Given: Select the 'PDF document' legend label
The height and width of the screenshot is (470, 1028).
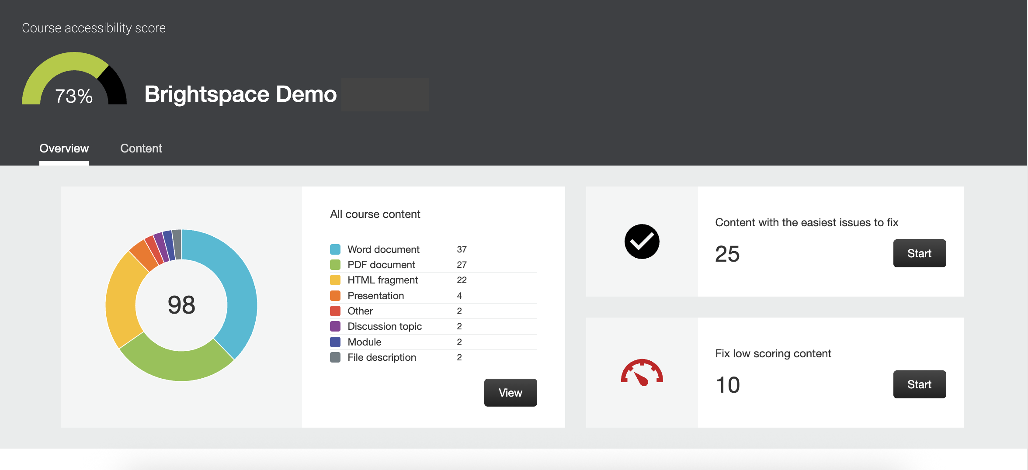Looking at the screenshot, I should [x=381, y=265].
